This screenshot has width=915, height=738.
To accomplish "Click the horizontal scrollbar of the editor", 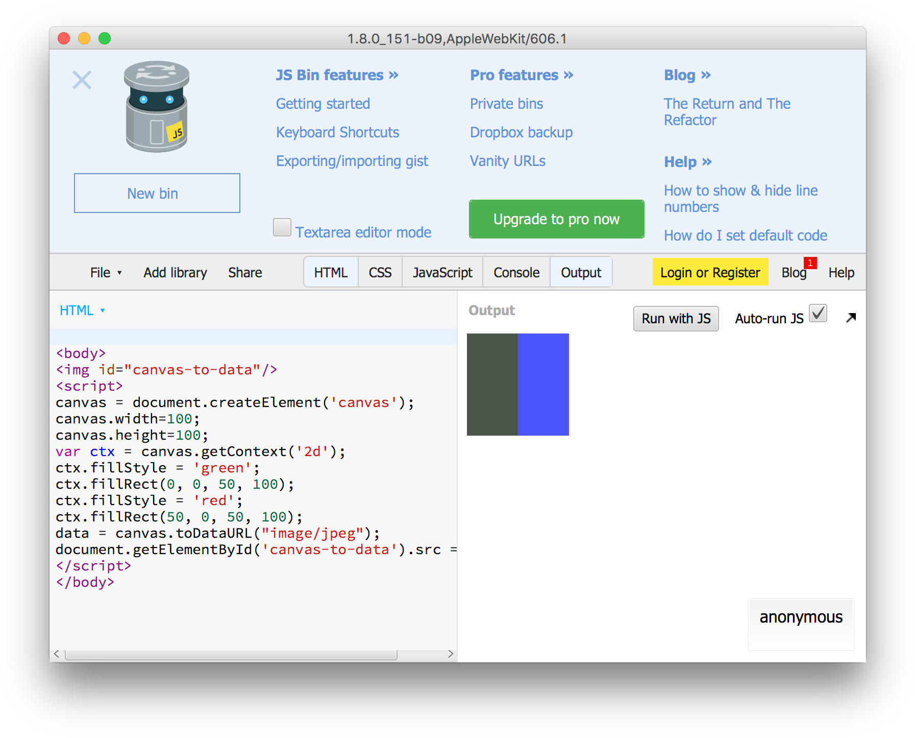I will pyautogui.click(x=231, y=654).
